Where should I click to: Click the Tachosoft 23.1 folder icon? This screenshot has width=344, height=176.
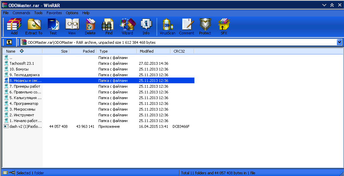6,63
